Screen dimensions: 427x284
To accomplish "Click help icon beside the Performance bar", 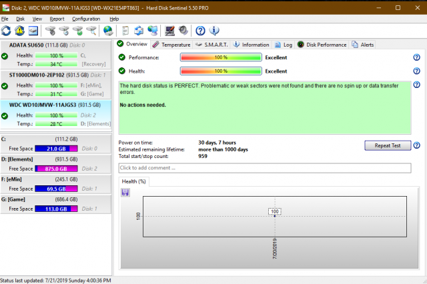I will click(416, 57).
